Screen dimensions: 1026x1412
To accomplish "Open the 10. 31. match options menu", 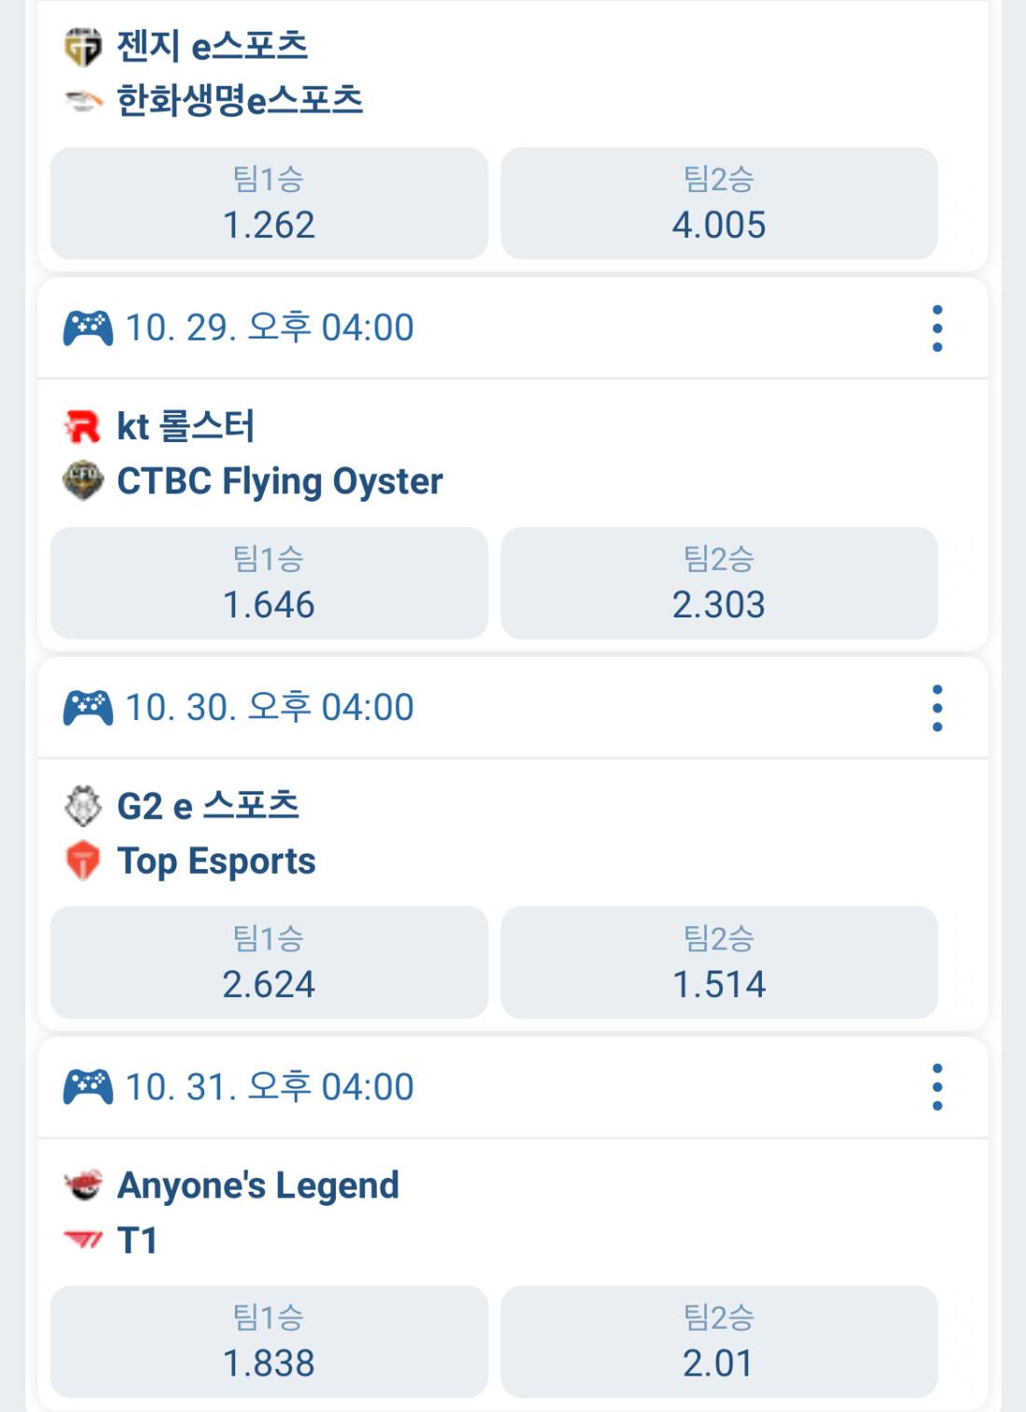I will coord(936,1087).
